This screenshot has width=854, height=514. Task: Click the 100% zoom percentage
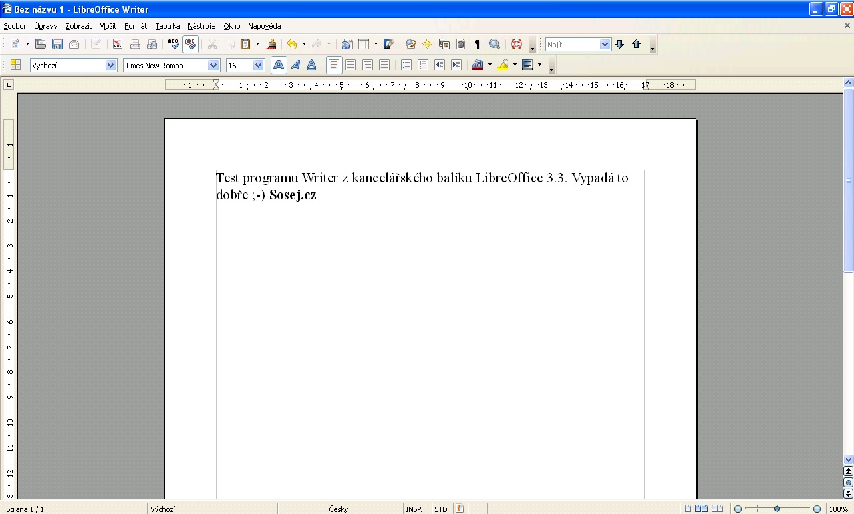pyautogui.click(x=839, y=509)
